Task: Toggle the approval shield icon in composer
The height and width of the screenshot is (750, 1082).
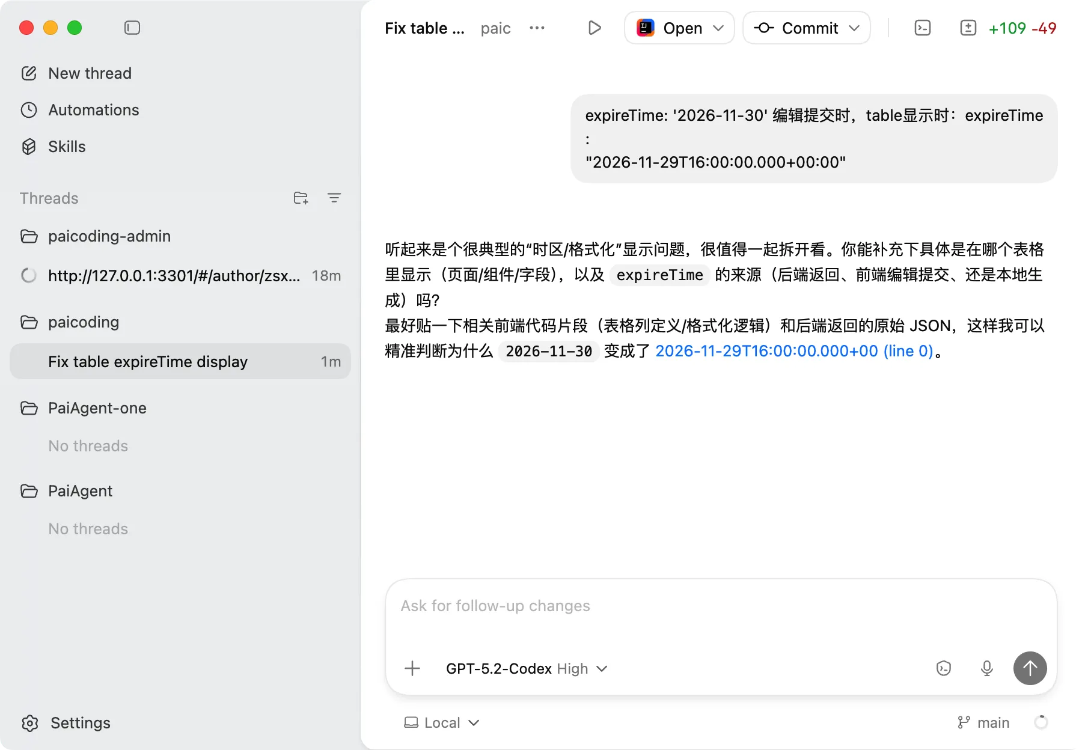Action: pos(944,668)
